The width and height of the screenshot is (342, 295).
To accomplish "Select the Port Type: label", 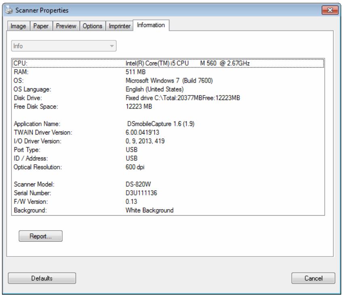I will point(27,150).
